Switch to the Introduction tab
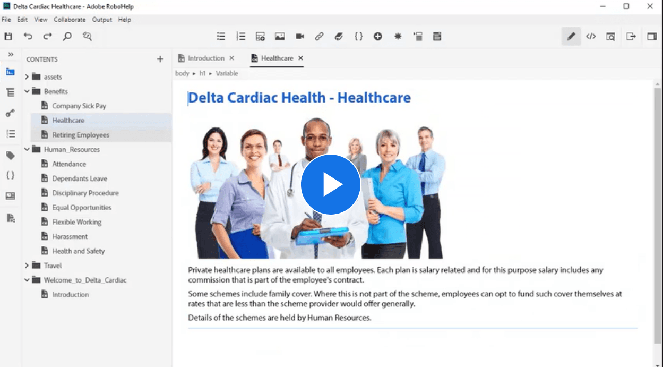The image size is (663, 367). point(206,58)
